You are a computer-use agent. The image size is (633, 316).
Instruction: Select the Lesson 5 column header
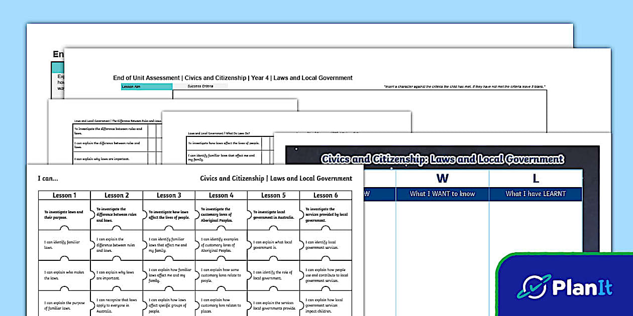pyautogui.click(x=273, y=195)
